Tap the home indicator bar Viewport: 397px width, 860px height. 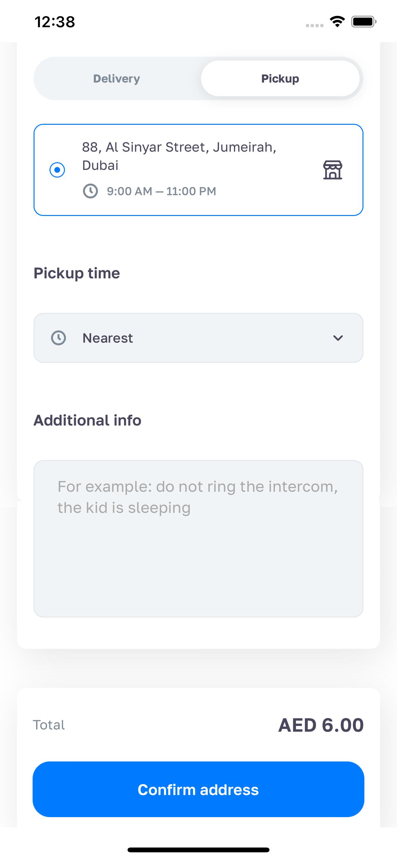pos(198,850)
